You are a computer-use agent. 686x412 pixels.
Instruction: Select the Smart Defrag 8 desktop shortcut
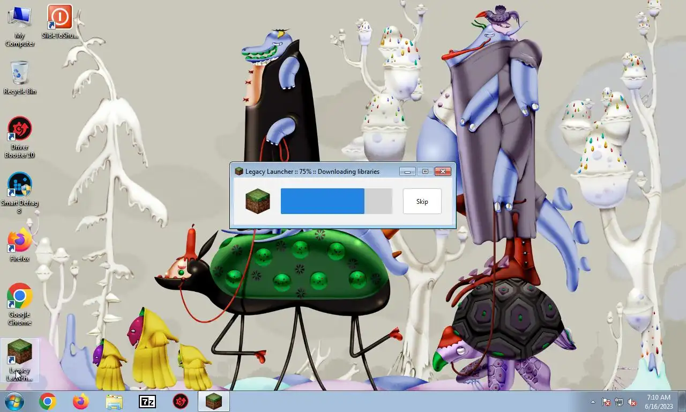(20, 193)
